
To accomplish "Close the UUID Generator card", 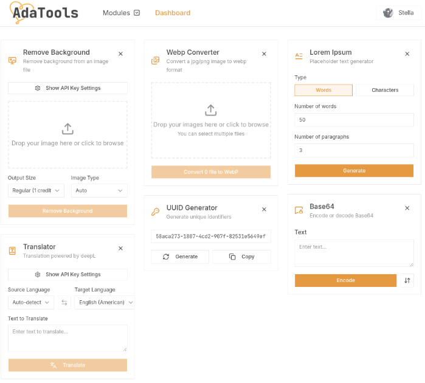I will coord(264,210).
